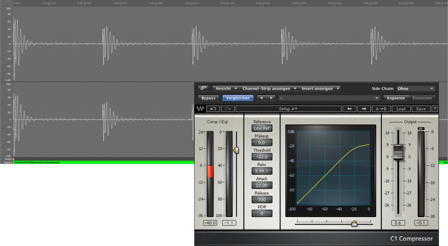Screen dimensions: 448x246
Task: Select the Ratio value 3.99:1 field
Action: (x=262, y=171)
